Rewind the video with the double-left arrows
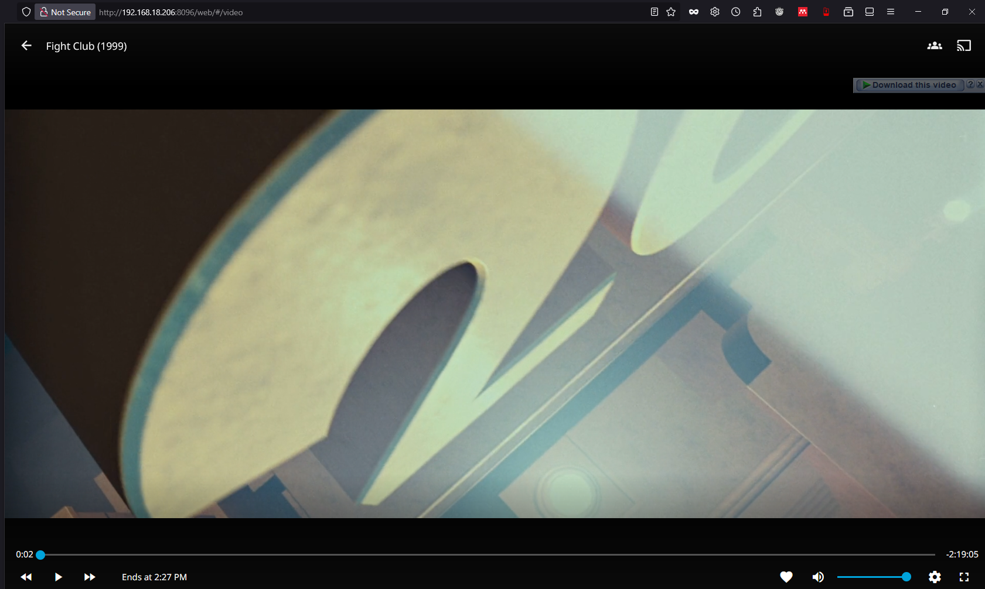The width and height of the screenshot is (985, 589). pos(26,577)
